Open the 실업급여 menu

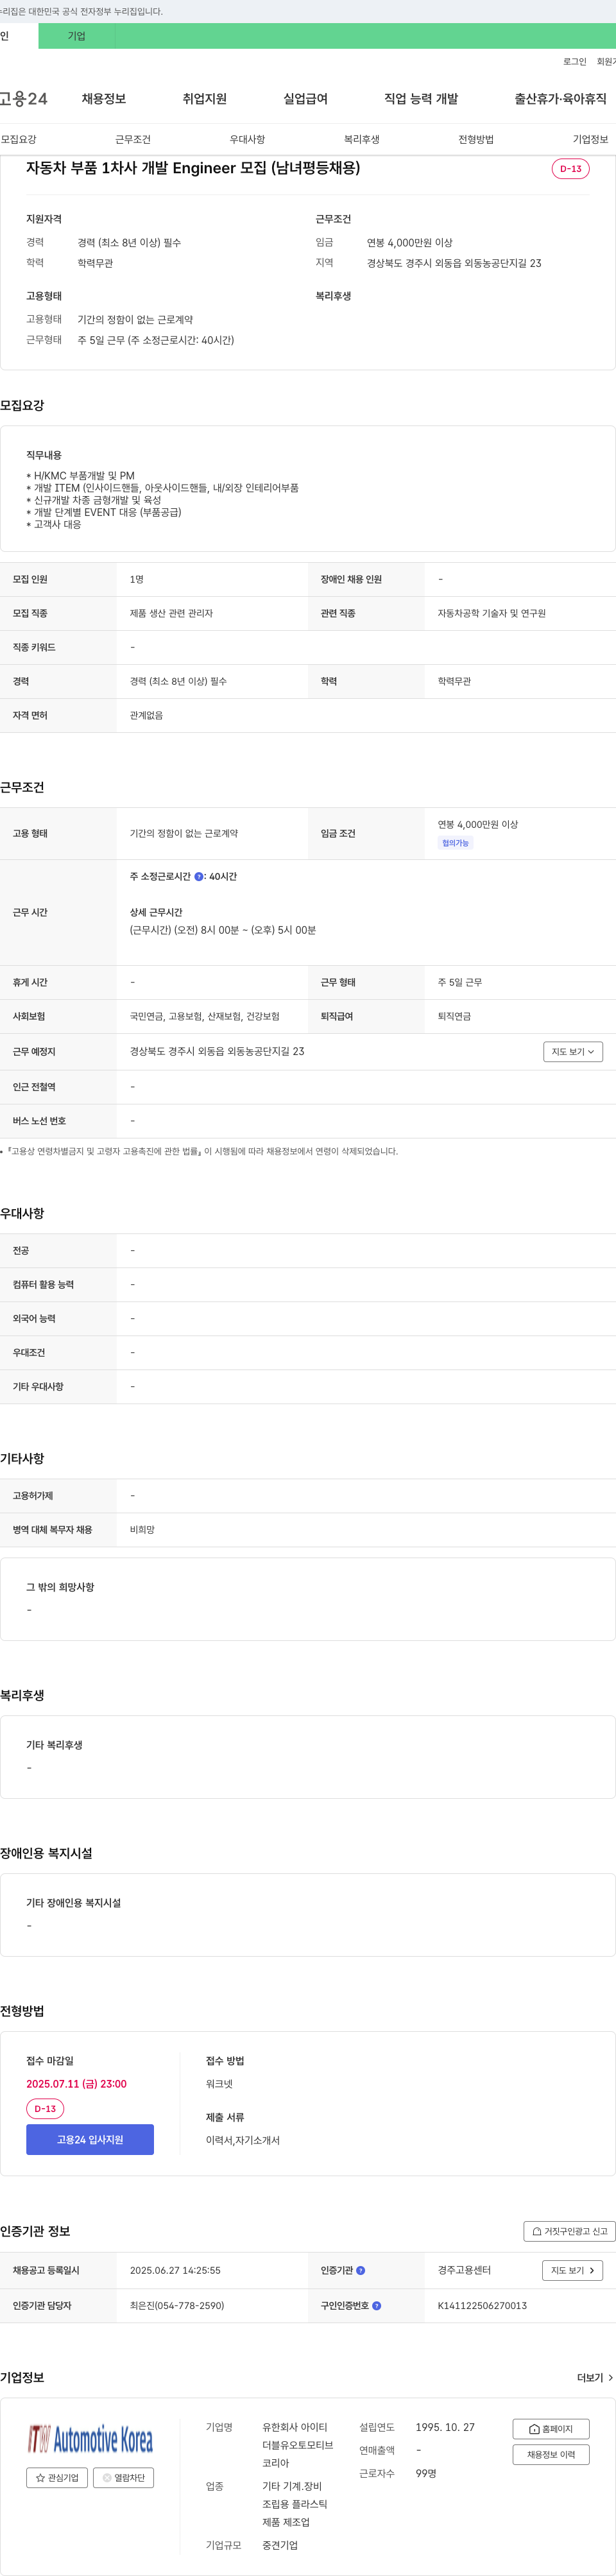tap(305, 99)
